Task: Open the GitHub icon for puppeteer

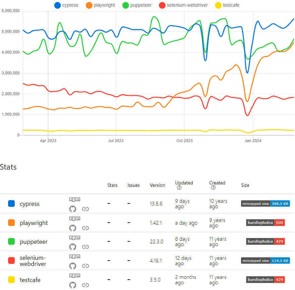Action: (73, 247)
